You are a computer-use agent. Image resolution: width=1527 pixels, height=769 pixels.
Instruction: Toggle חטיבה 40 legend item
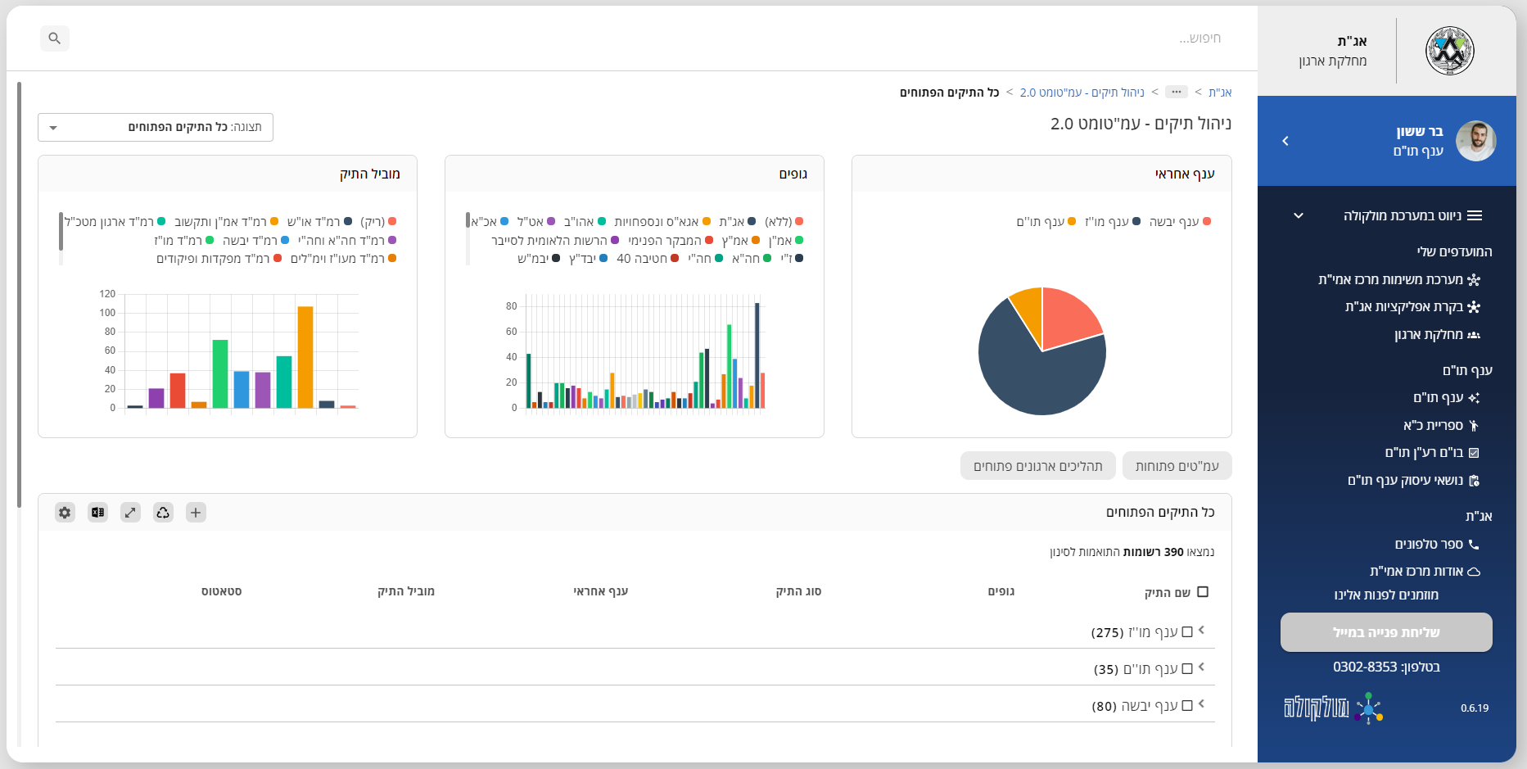pos(648,258)
